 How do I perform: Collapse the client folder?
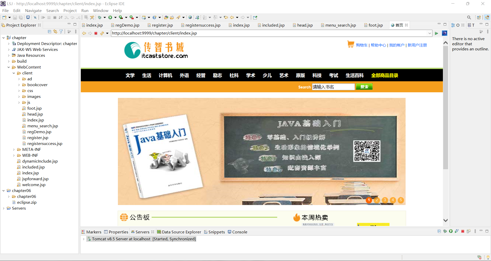point(14,73)
